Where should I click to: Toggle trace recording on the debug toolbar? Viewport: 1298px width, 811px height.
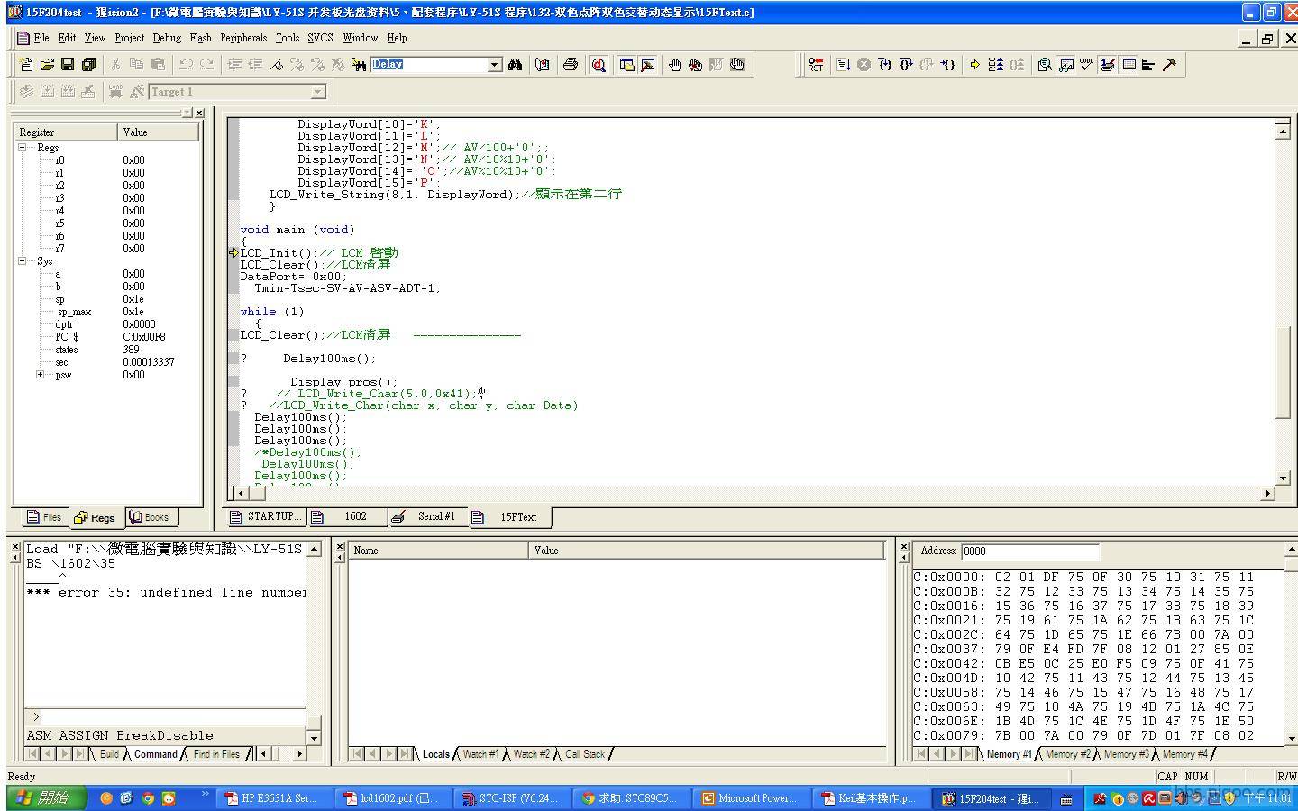[995, 64]
